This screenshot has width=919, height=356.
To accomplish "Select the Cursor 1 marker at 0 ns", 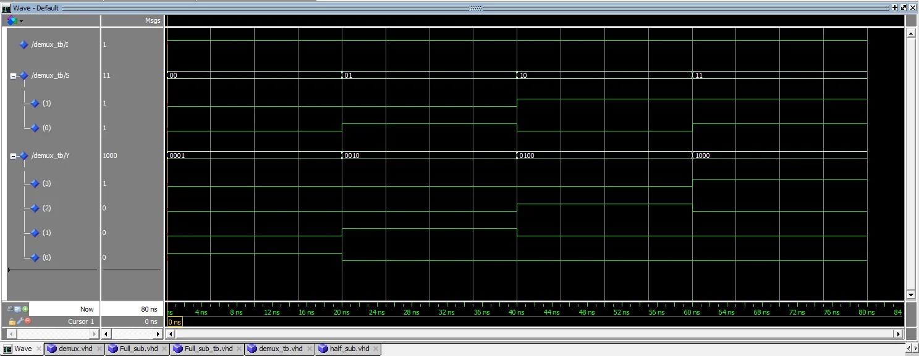I will pyautogui.click(x=174, y=321).
